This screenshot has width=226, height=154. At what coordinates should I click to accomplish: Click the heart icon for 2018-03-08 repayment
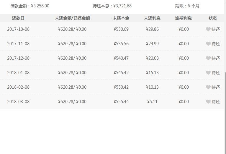pyautogui.click(x=208, y=102)
